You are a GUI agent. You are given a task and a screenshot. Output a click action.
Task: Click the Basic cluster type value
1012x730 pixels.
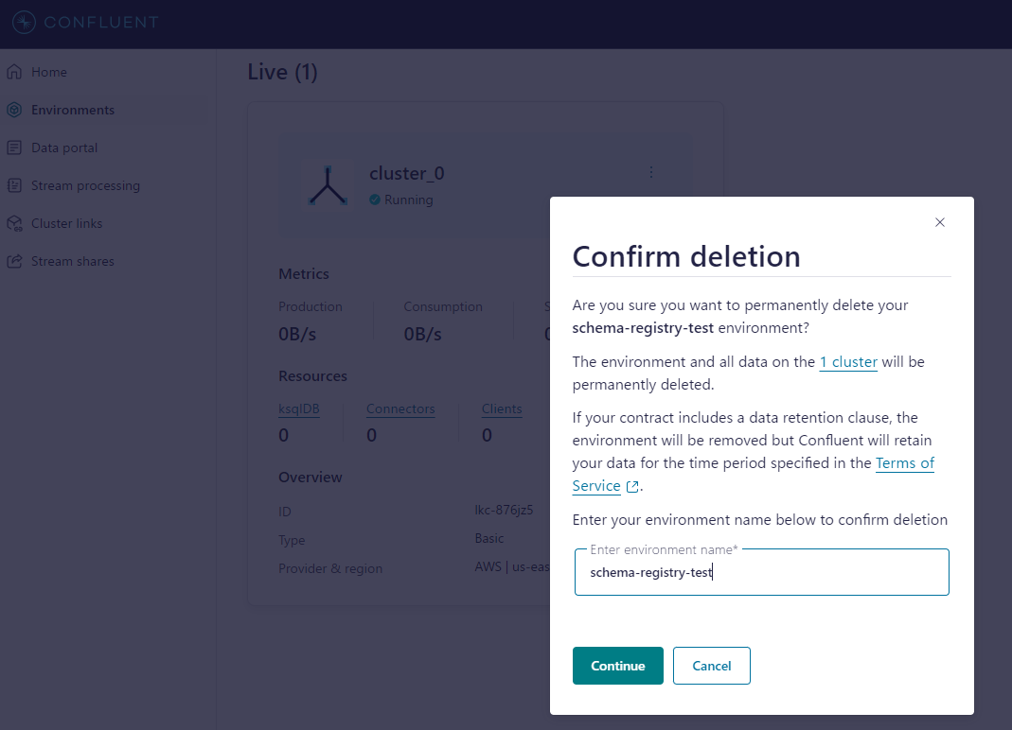pos(489,538)
